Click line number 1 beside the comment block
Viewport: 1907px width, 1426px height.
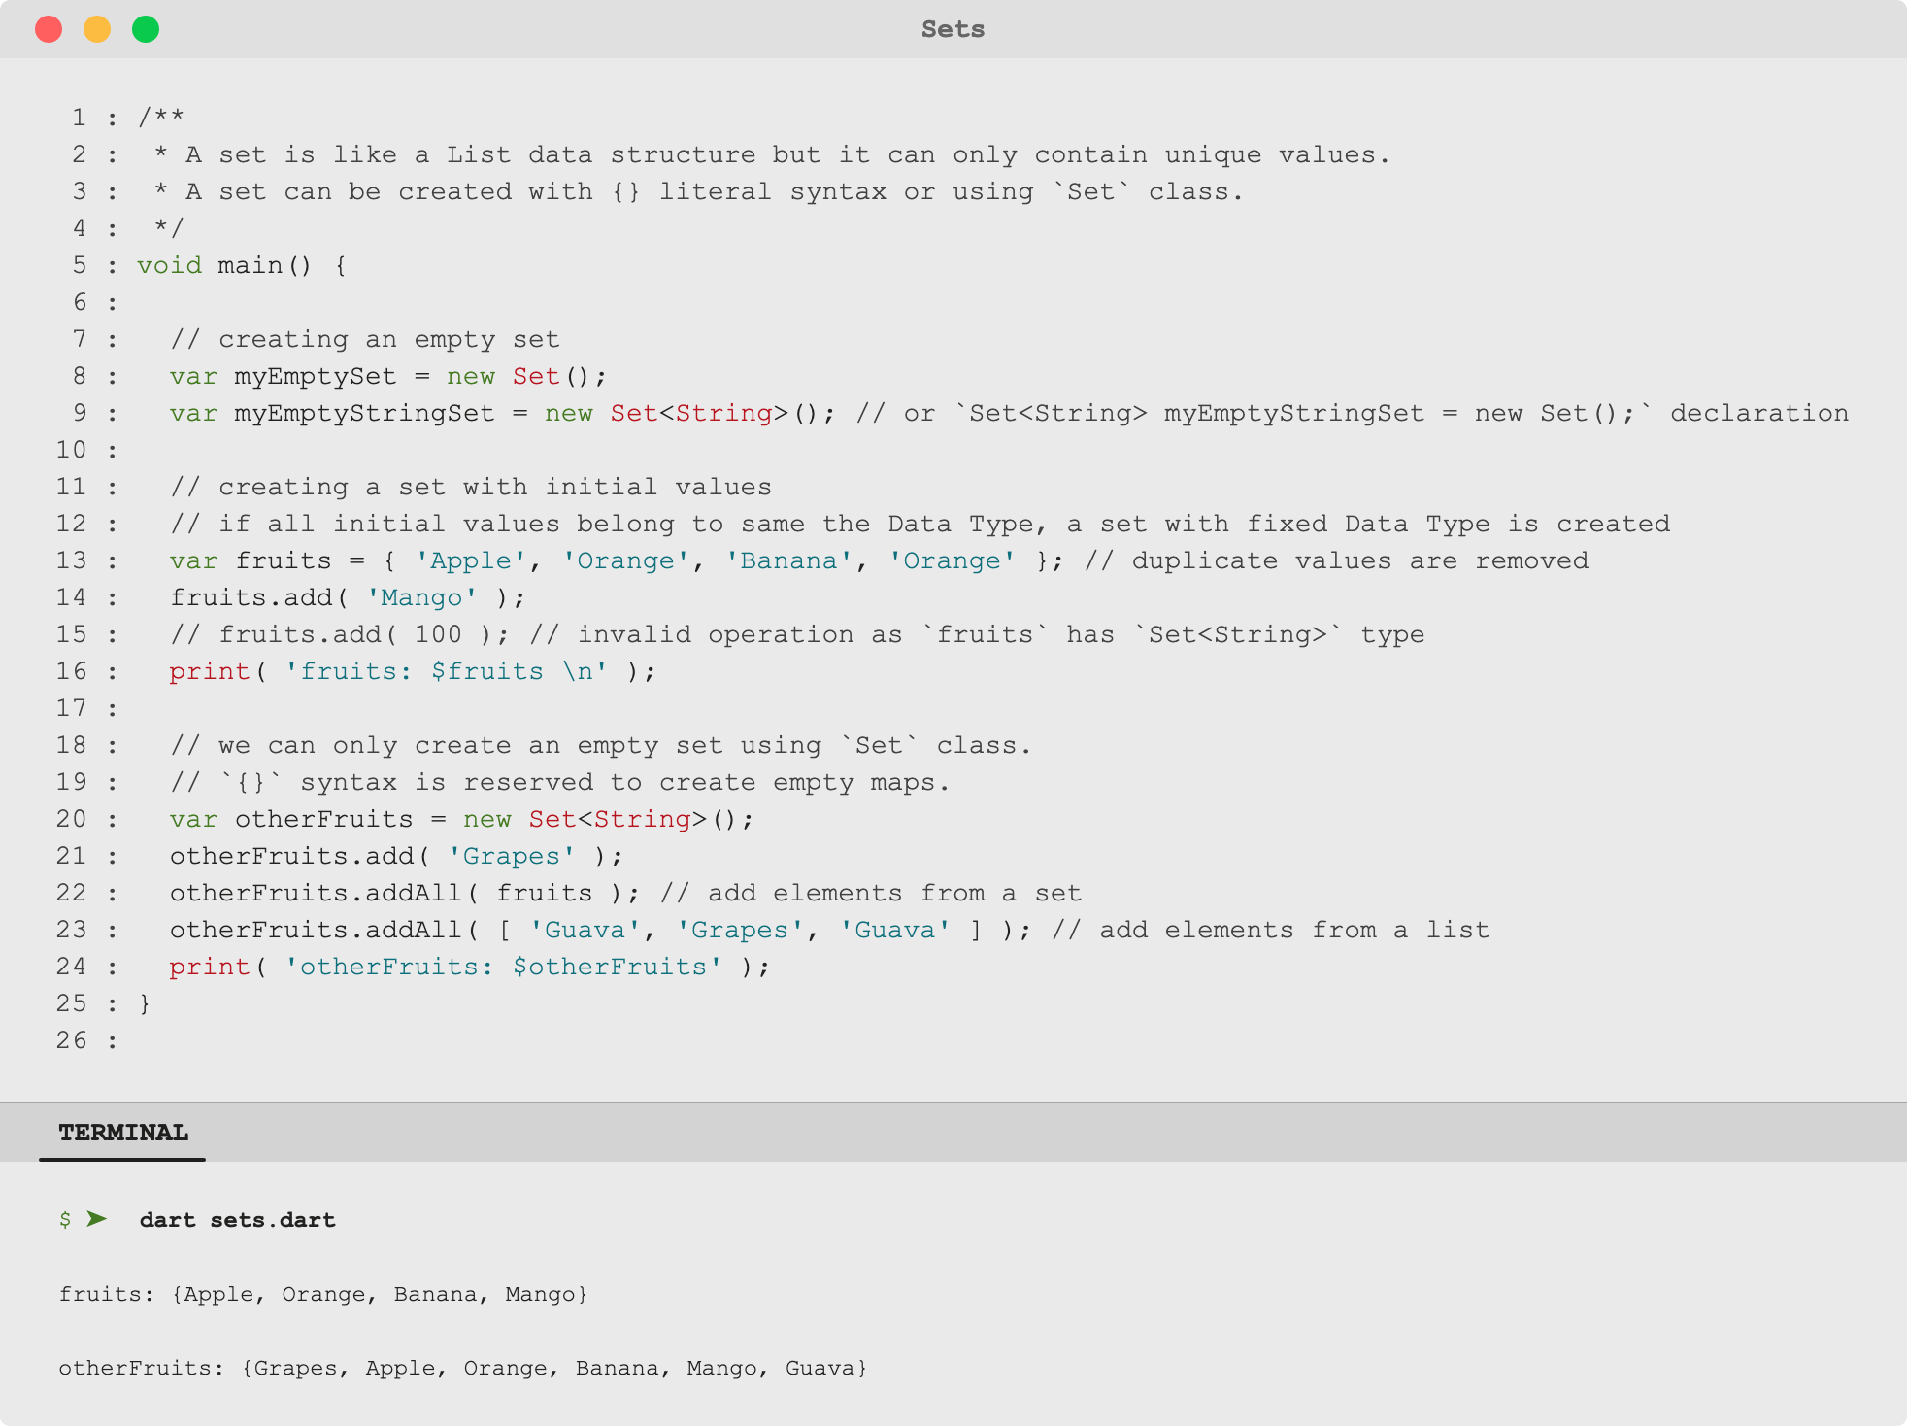coord(78,117)
